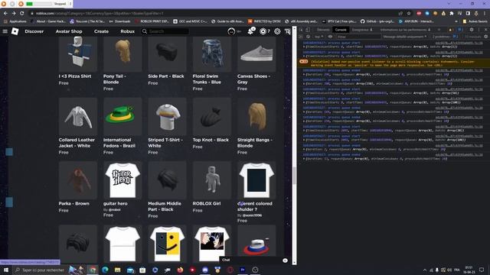Switch to DevTools Elements tab
490x275 pixels.
pyautogui.click(x=323, y=30)
